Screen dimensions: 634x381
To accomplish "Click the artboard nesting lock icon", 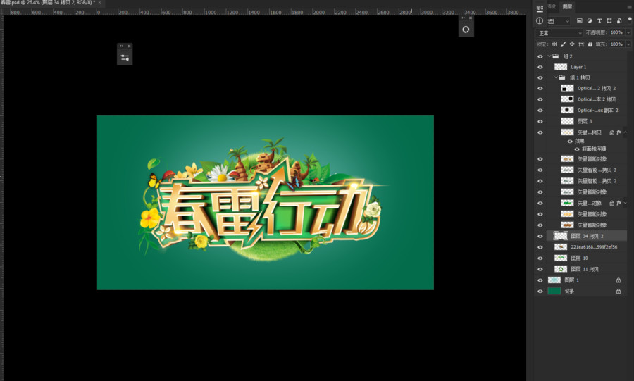I will pyautogui.click(x=581, y=44).
